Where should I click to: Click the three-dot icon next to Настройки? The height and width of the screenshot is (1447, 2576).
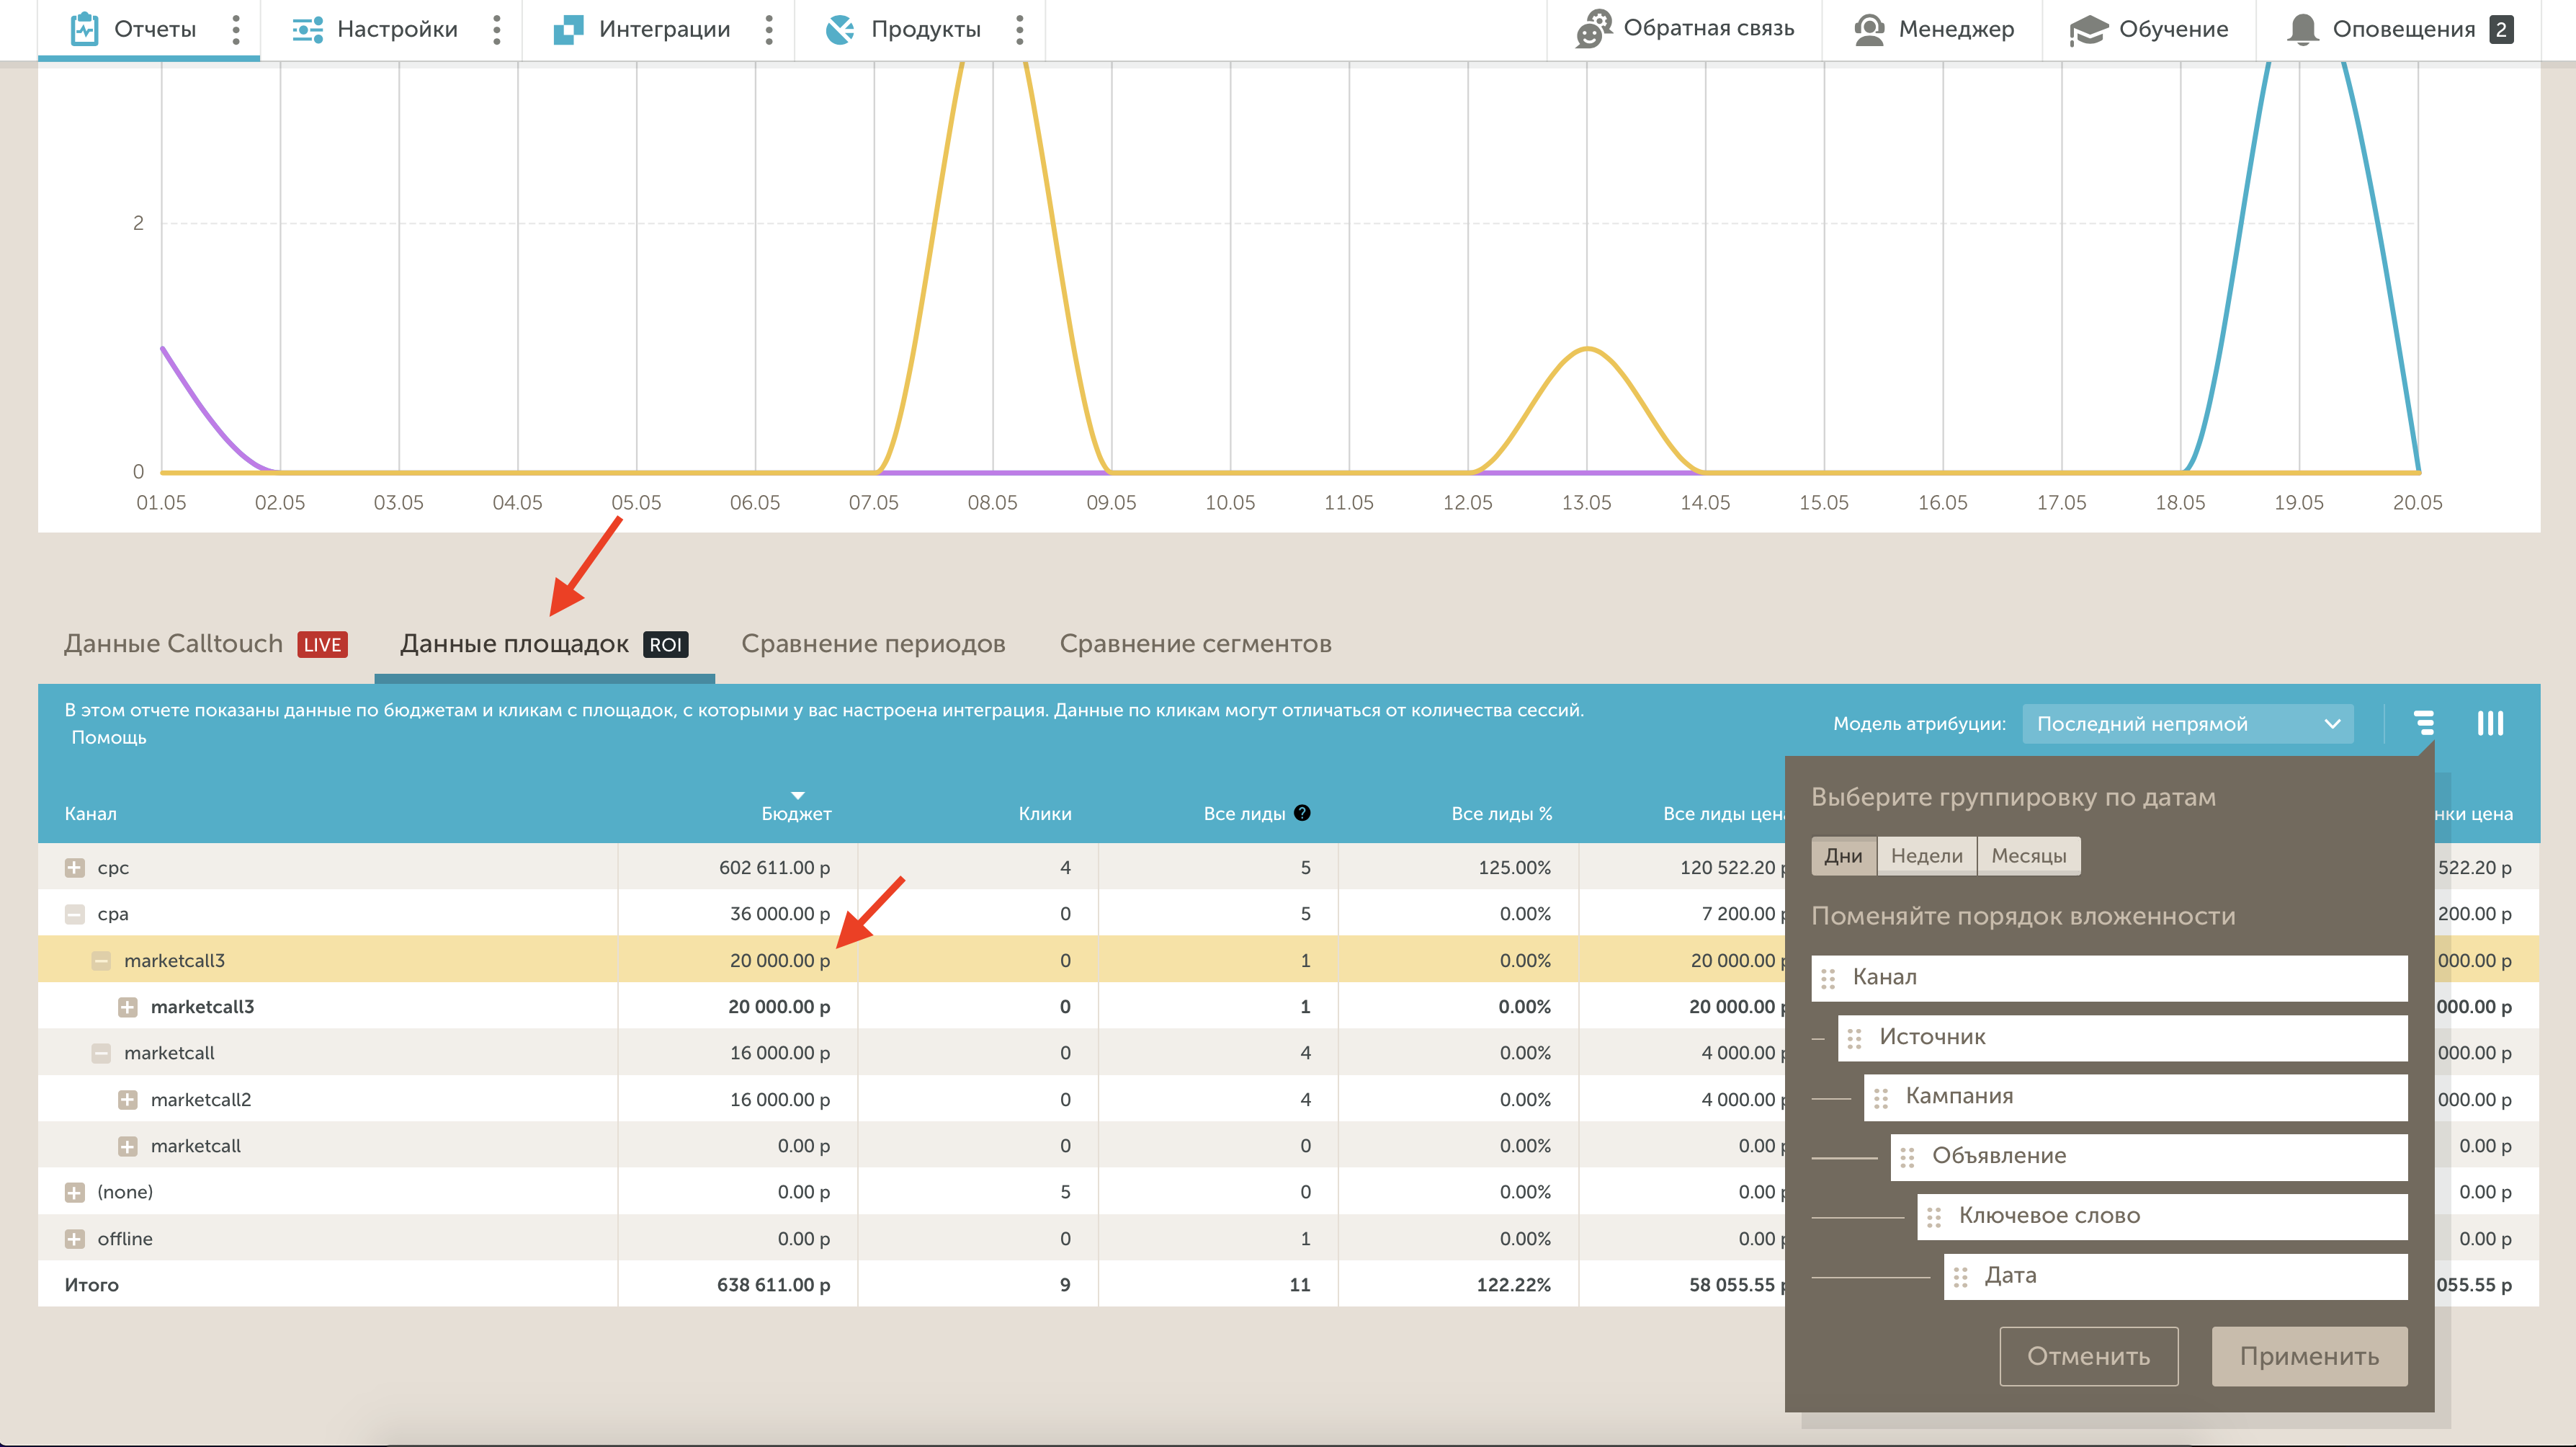point(497,29)
